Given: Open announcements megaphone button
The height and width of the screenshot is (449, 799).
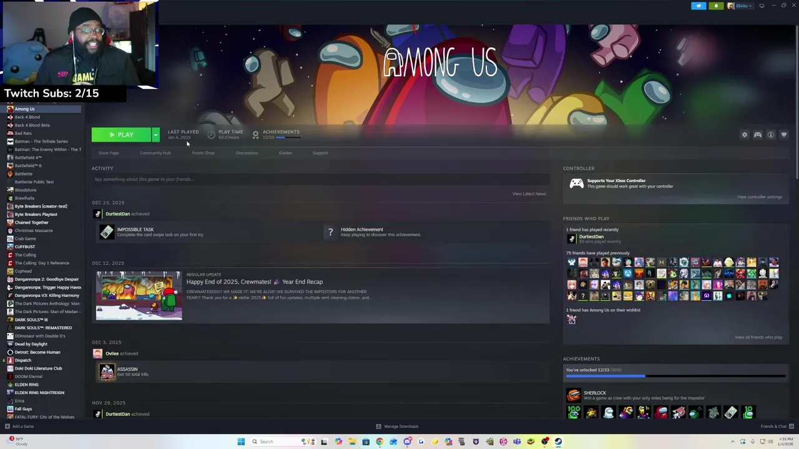Looking at the screenshot, I should pyautogui.click(x=699, y=6).
